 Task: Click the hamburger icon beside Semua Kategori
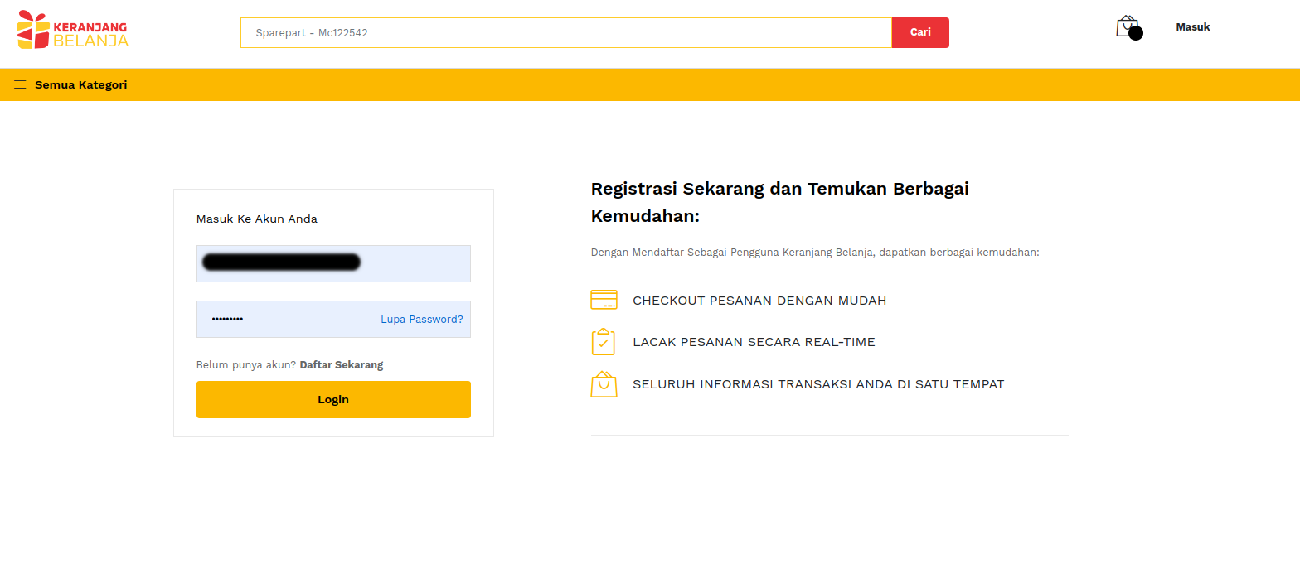point(20,84)
